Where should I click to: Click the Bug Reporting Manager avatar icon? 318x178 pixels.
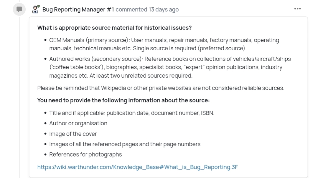coord(36,9)
